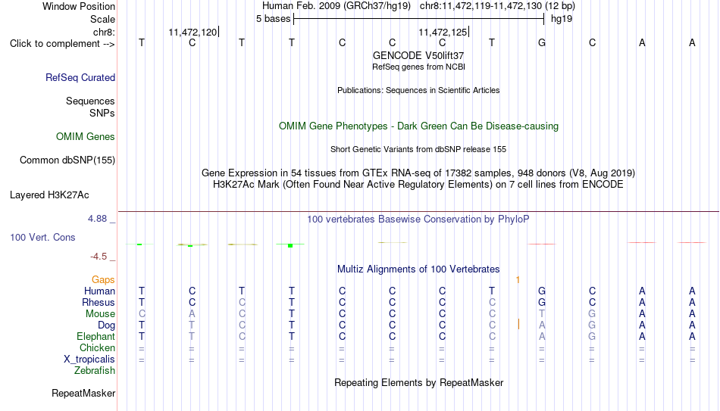Click the 11,472,120 coordinate tick label
The height and width of the screenshot is (411, 720).
(193, 32)
